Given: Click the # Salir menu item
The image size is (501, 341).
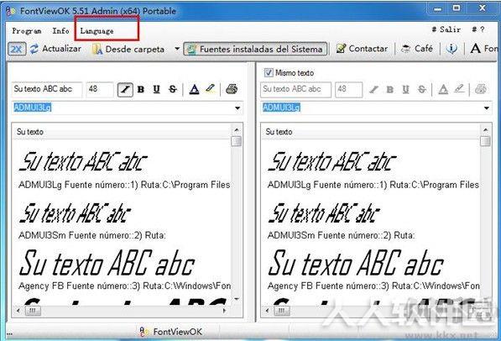Looking at the screenshot, I should click(x=446, y=29).
